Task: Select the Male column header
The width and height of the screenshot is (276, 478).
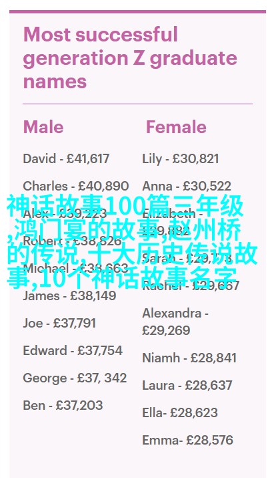Action: (x=43, y=127)
